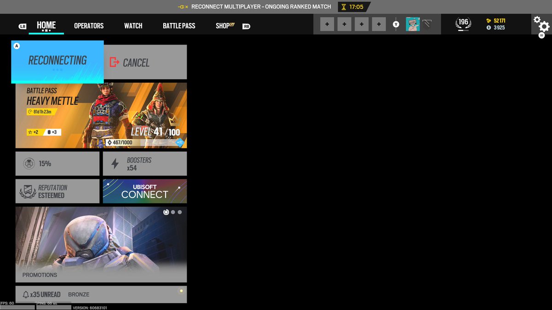Click the FPS counter readout
Screen dimensions: 552x310
7,303
